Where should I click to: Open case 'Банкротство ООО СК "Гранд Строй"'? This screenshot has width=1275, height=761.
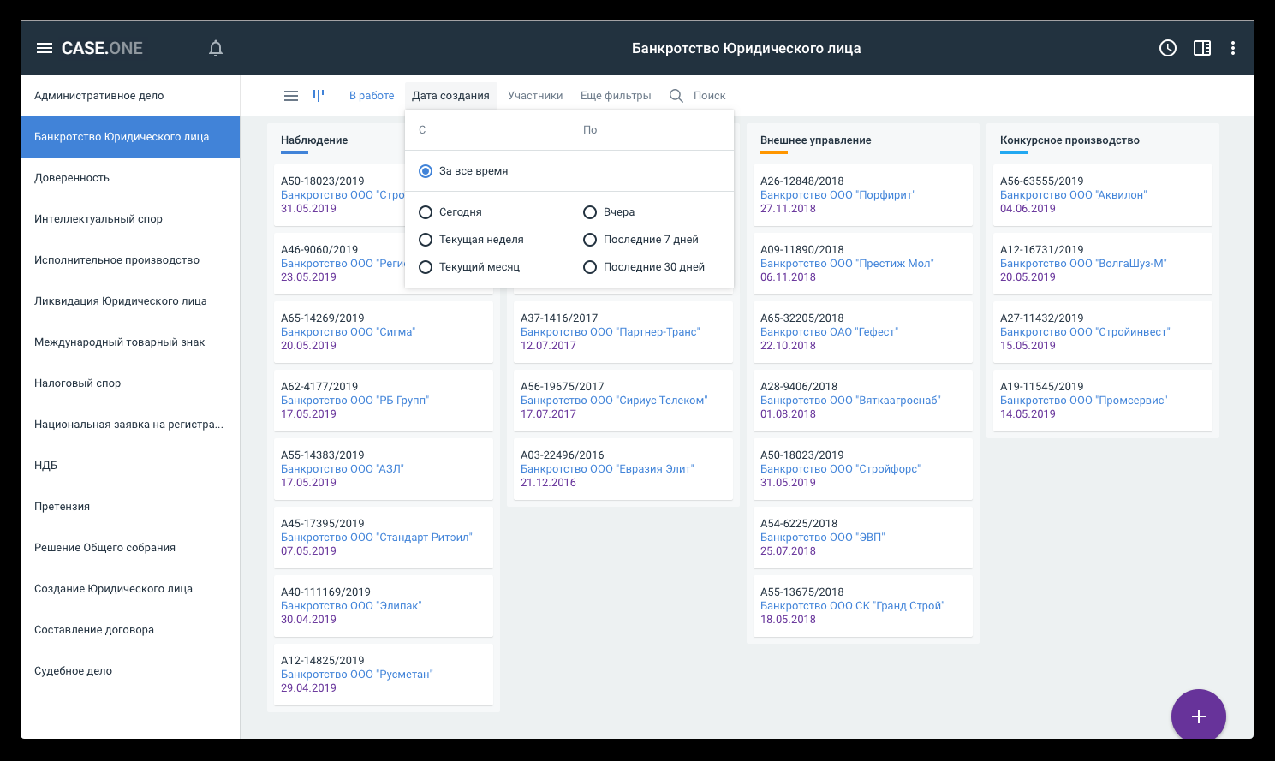(853, 606)
